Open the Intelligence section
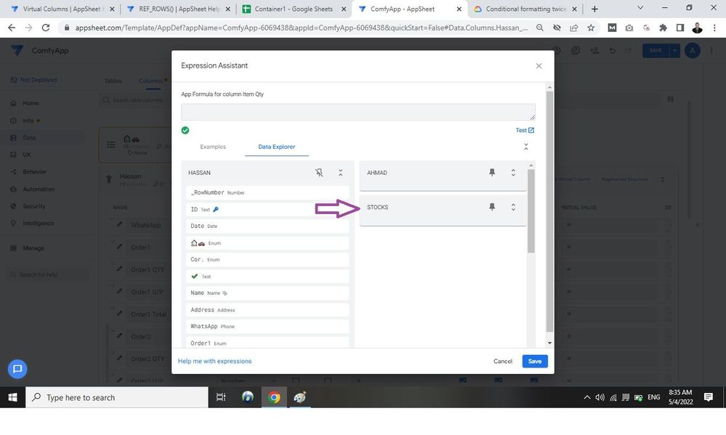Screen dimensions: 726x435 click(x=38, y=223)
